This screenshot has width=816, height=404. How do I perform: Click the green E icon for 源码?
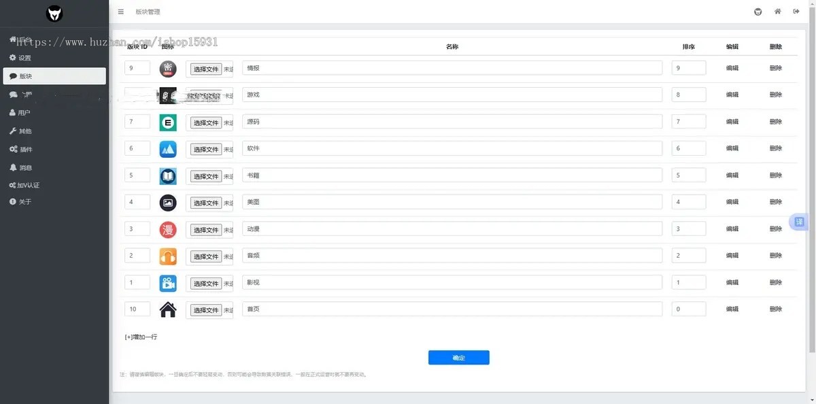[168, 122]
